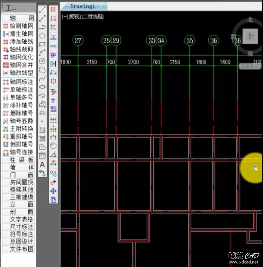
Task: Click the 绘制轴网 command
Action: 18,26
